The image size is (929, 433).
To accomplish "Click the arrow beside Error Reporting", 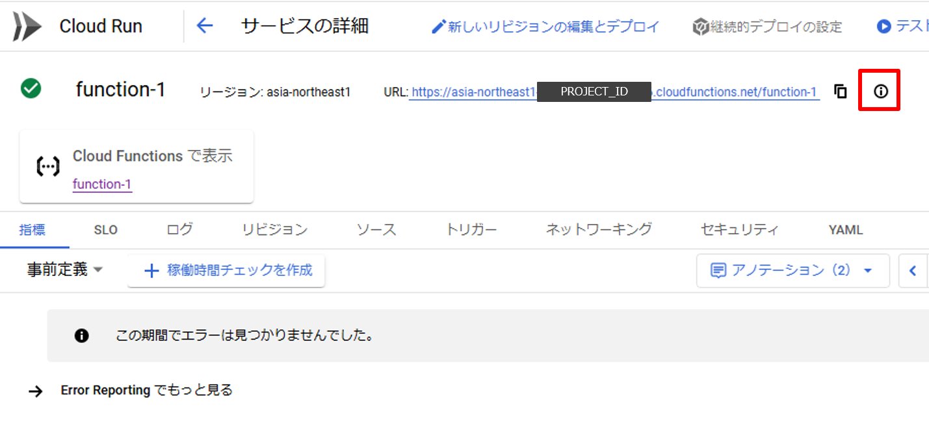I will 36,391.
